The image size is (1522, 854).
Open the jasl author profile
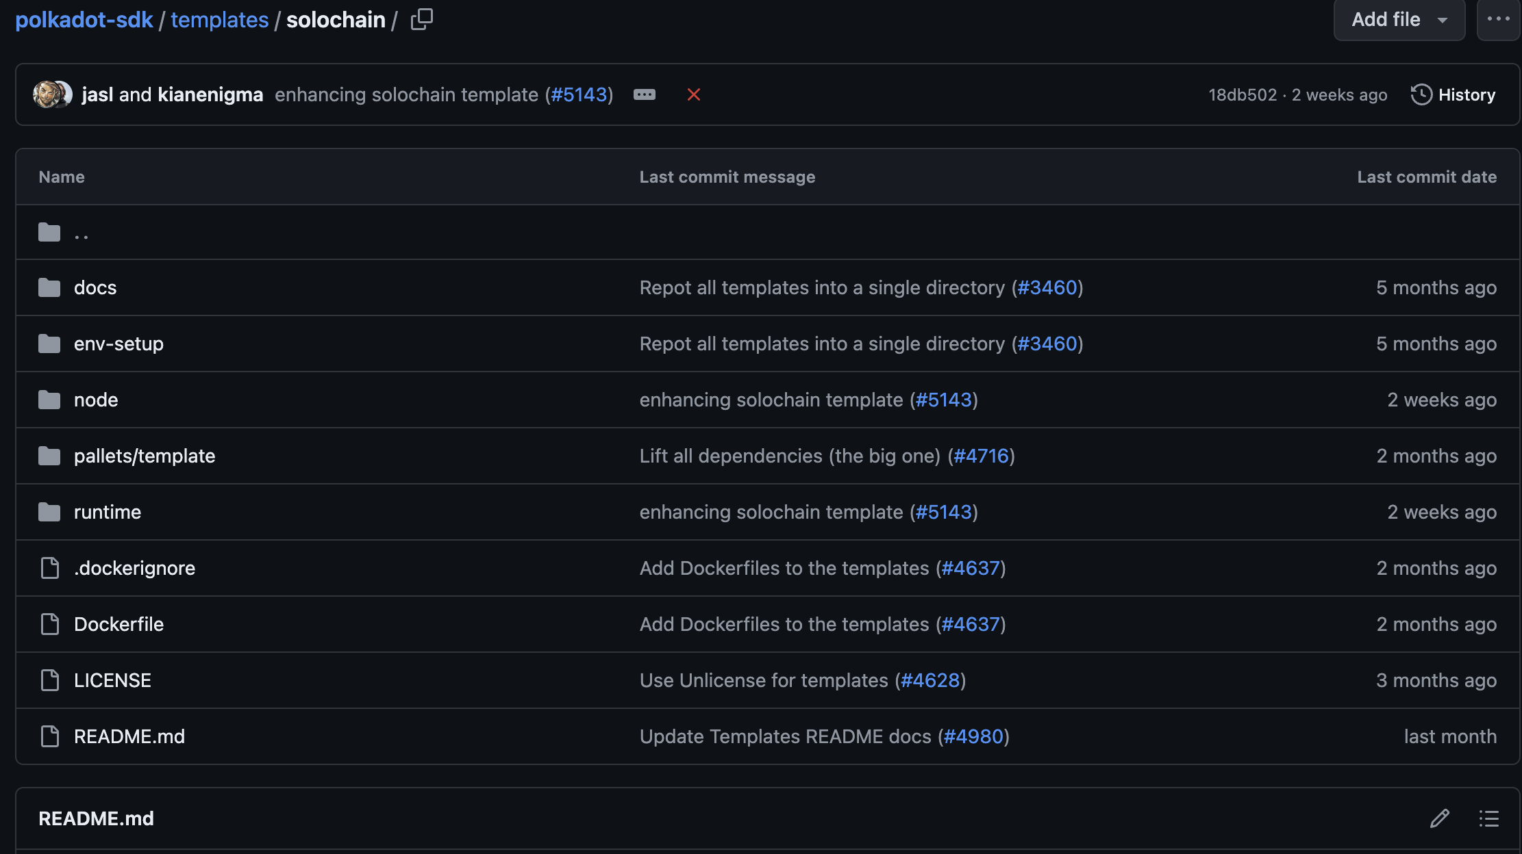click(97, 94)
